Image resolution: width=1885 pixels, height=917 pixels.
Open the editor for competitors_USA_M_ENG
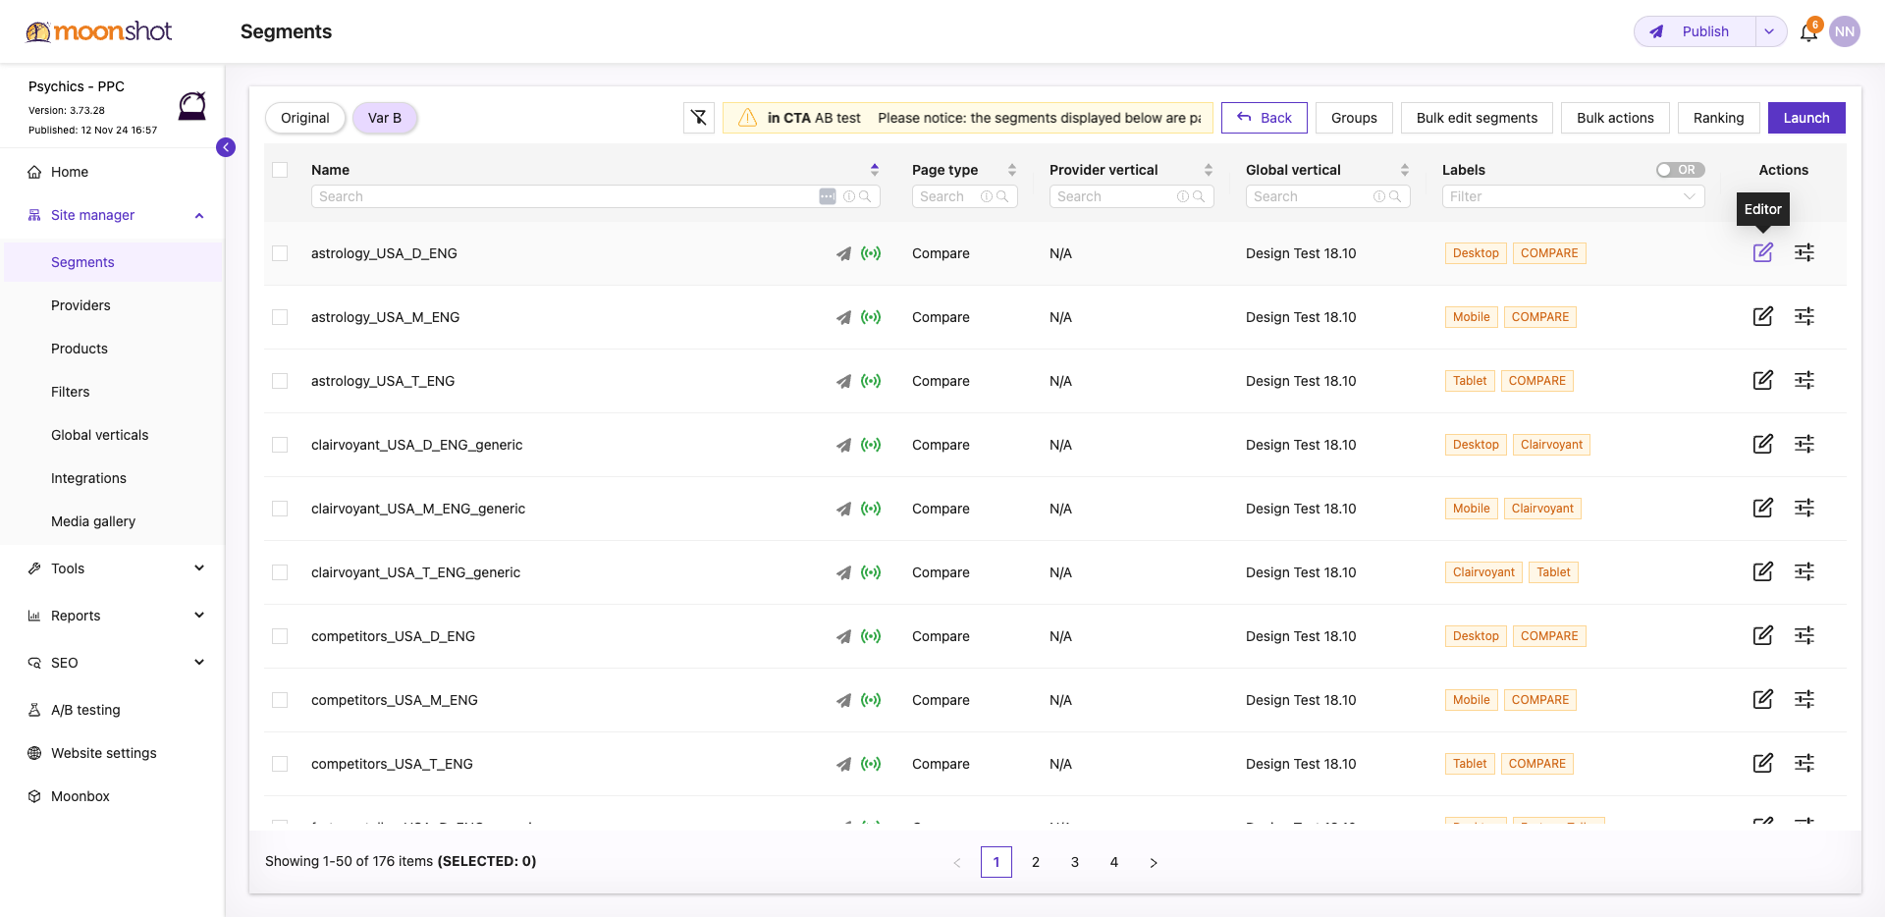click(1763, 699)
